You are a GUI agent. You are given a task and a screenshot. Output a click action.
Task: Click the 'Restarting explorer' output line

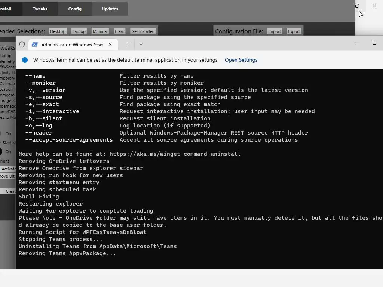point(50,204)
